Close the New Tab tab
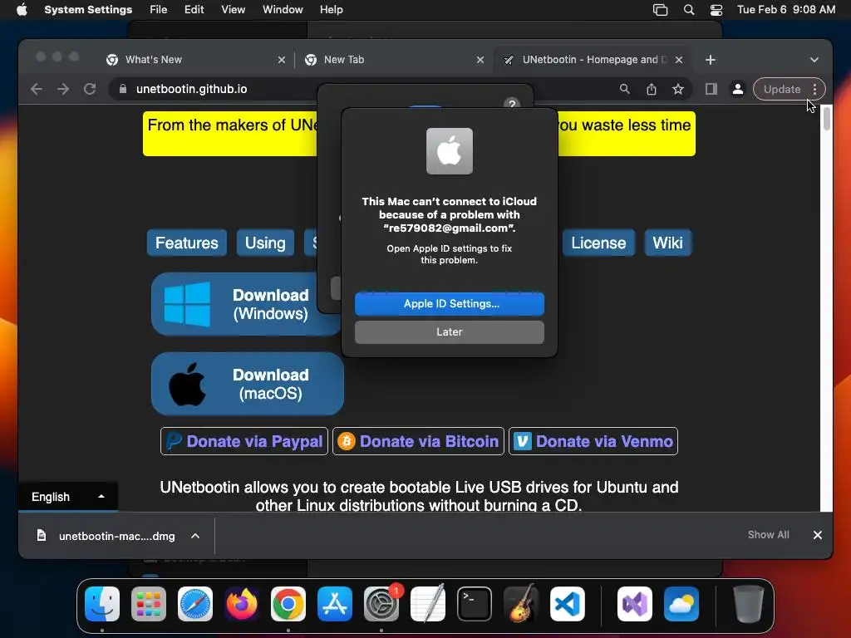 point(480,60)
